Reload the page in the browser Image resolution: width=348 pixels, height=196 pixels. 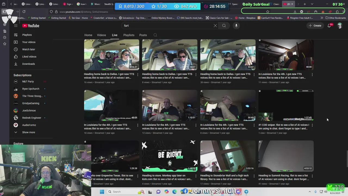tap(24, 12)
